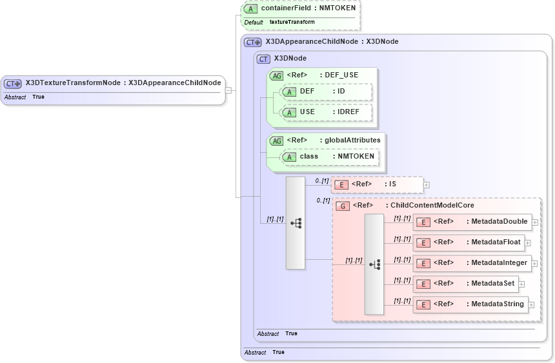Select the MetadataString reference label

(479, 304)
